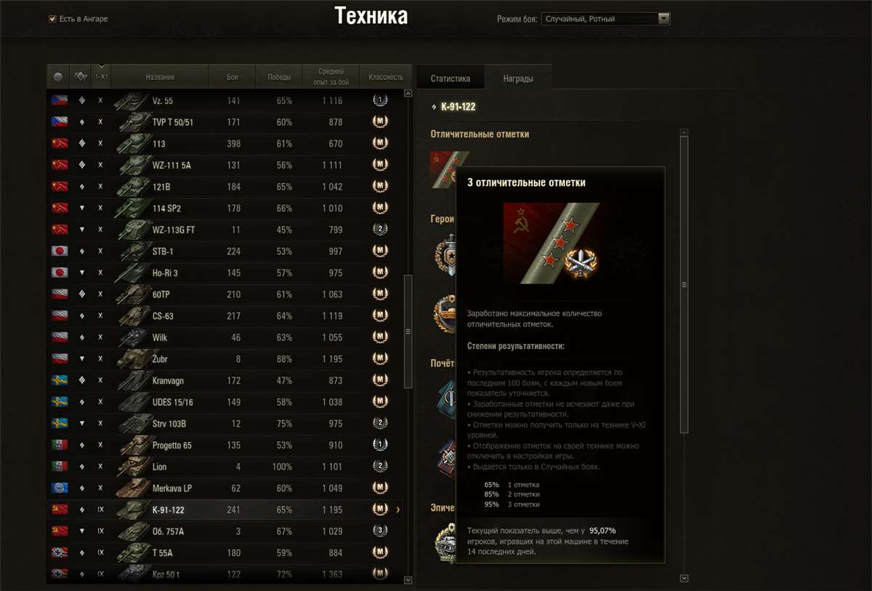Sort by the Классность column header
Viewport: 872px width, 591px height.
click(386, 77)
